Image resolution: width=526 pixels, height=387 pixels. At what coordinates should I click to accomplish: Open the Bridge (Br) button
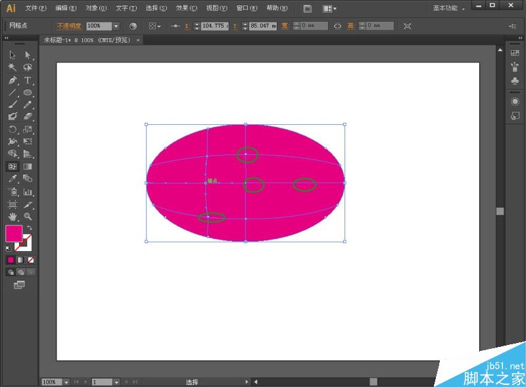click(308, 9)
